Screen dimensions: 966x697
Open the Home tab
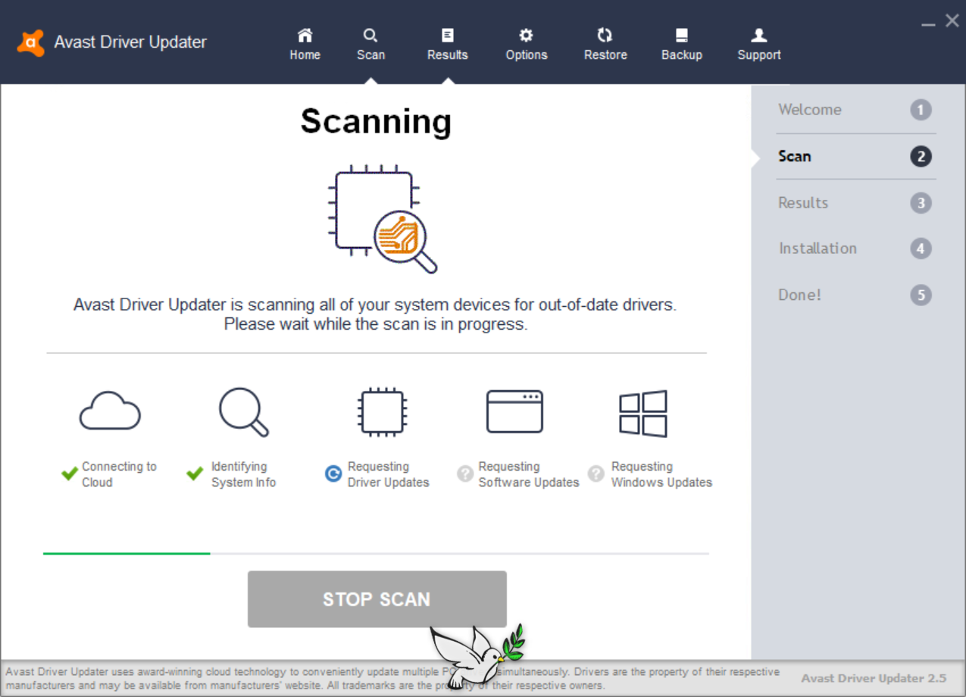click(x=305, y=45)
